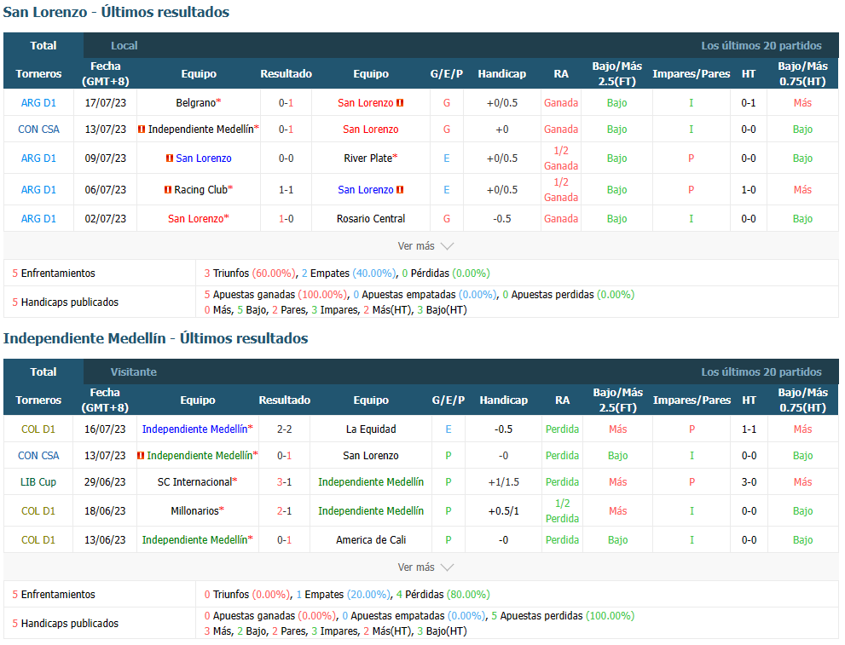Click the 1-0 half-time score in the Racing Club row

(748, 189)
